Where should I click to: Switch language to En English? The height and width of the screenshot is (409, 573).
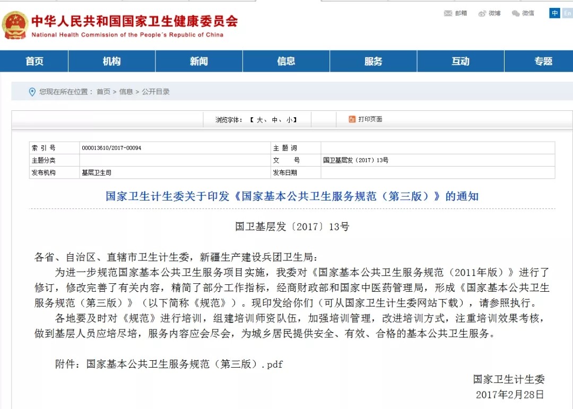click(x=567, y=13)
